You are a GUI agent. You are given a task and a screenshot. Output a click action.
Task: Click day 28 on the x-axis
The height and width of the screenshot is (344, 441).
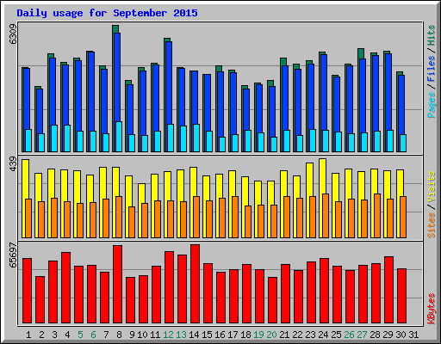click(x=375, y=335)
